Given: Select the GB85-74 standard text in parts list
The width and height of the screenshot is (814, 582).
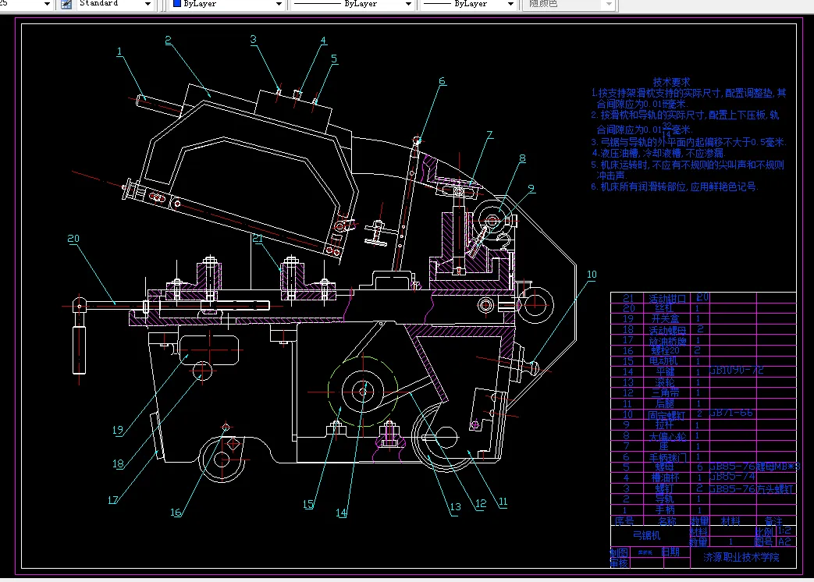Looking at the screenshot, I should [x=733, y=476].
